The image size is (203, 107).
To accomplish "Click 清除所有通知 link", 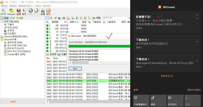I will (x=194, y=90).
